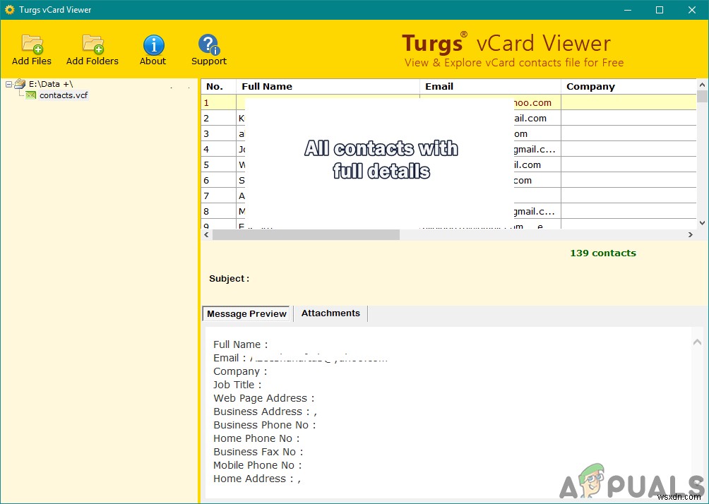Sort by the Full Name column header
The height and width of the screenshot is (504, 709).
coord(328,86)
